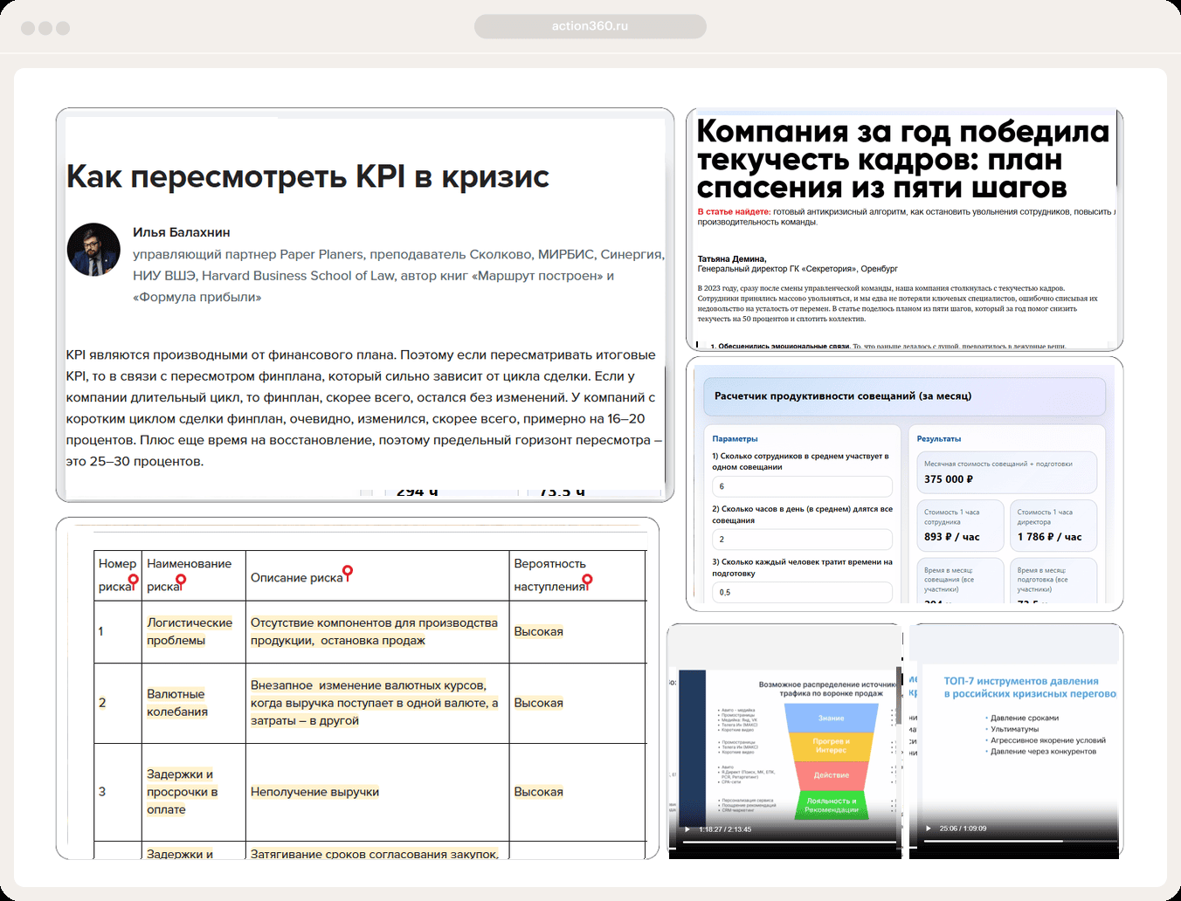The width and height of the screenshot is (1181, 901).
Task: Click the employees-per-meeting field showing 6
Action: click(x=802, y=486)
